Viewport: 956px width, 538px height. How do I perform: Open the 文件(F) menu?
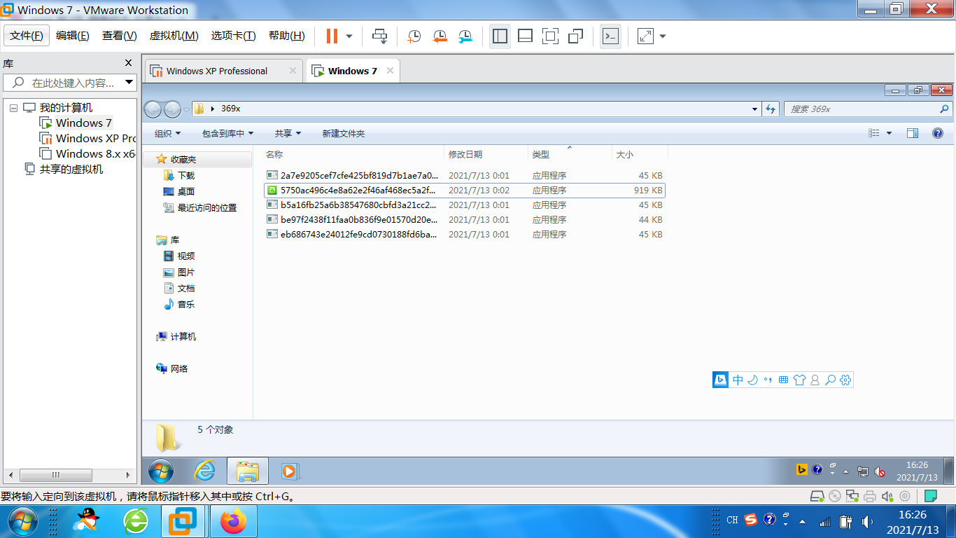(x=27, y=36)
